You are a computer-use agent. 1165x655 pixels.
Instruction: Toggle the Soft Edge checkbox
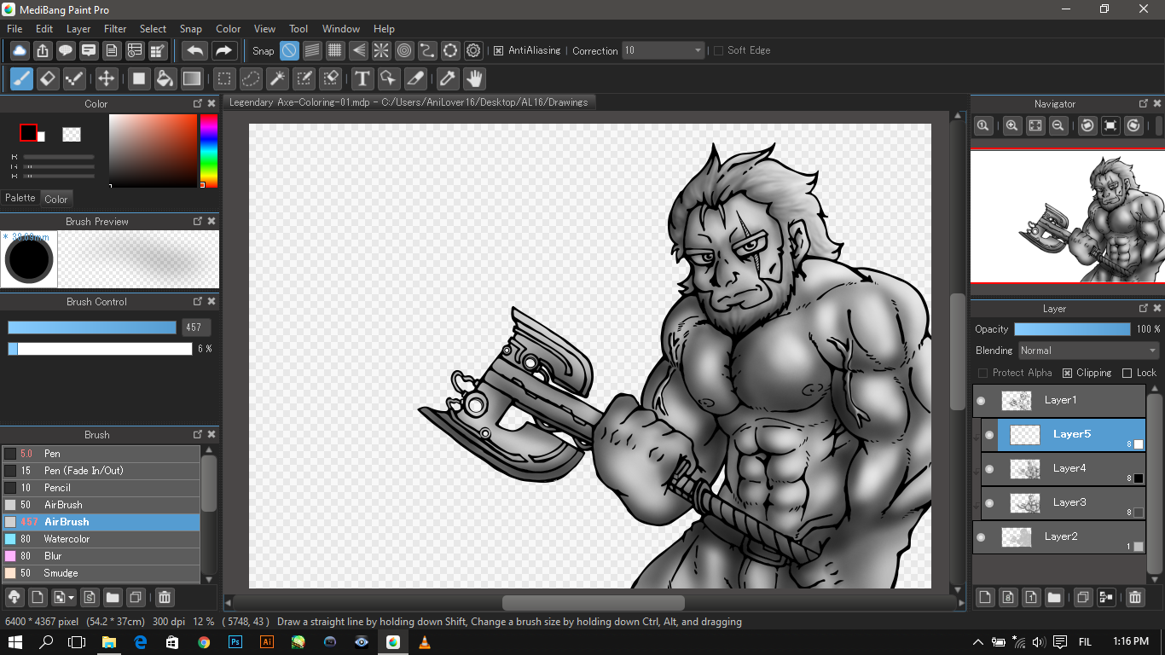tap(718, 50)
